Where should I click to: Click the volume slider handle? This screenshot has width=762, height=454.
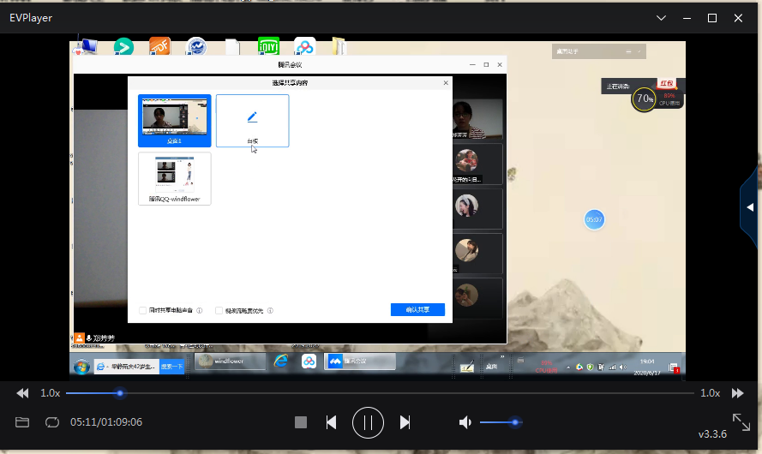pos(515,422)
